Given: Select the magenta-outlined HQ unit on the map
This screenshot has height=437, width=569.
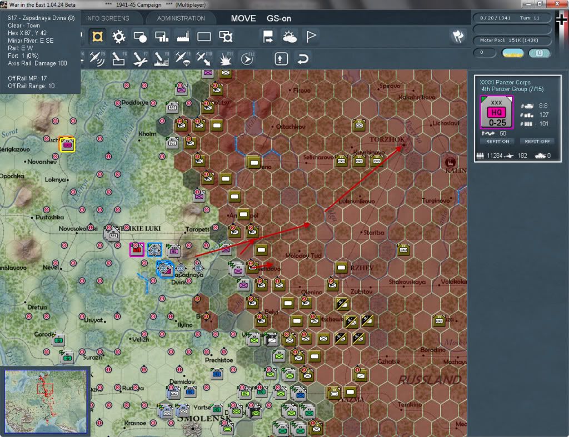Looking at the screenshot, I should (137, 250).
